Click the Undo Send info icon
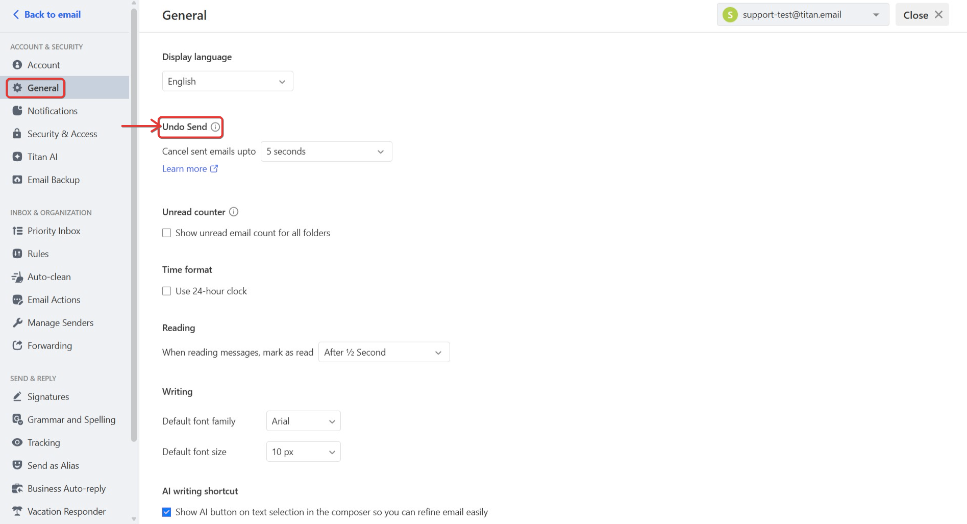This screenshot has height=524, width=967. tap(215, 127)
